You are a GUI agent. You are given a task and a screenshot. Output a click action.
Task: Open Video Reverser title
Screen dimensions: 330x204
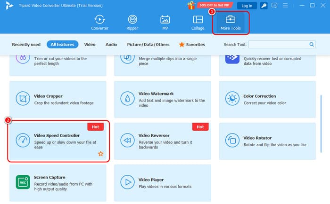(x=154, y=135)
